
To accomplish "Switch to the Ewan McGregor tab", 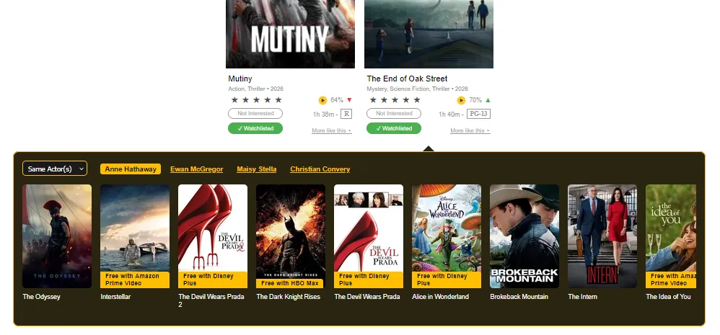I will pyautogui.click(x=196, y=169).
